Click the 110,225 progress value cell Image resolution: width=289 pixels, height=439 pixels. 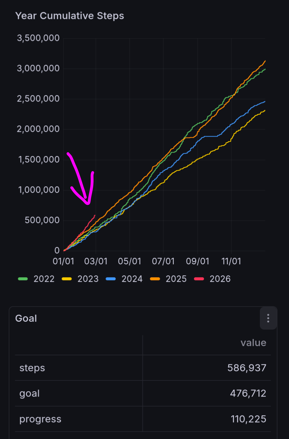tap(248, 419)
